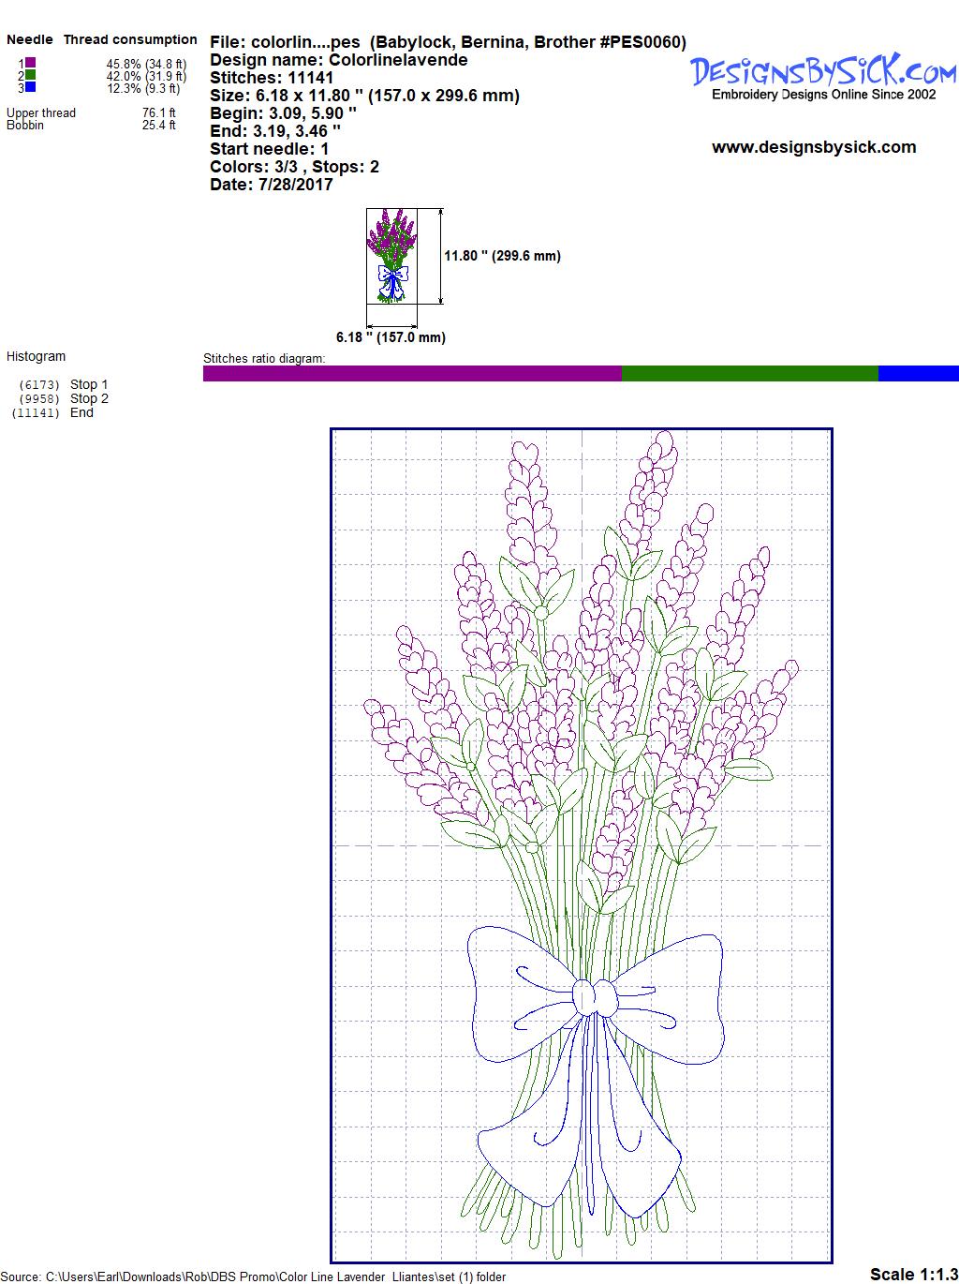Image resolution: width=959 pixels, height=1284 pixels.
Task: Click the center knot of the blue bow
Action: click(x=594, y=996)
